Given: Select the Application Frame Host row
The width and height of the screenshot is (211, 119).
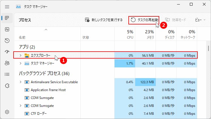Looking at the screenshot, I should (106, 90).
